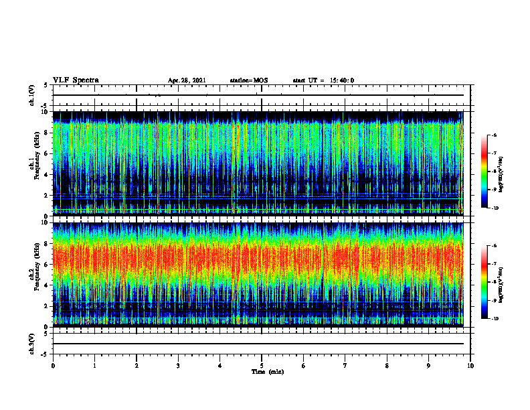The width and height of the screenshot is (530, 410).
Task: Click the ch.1 spectrogram color bar
Action: pyautogui.click(x=484, y=172)
